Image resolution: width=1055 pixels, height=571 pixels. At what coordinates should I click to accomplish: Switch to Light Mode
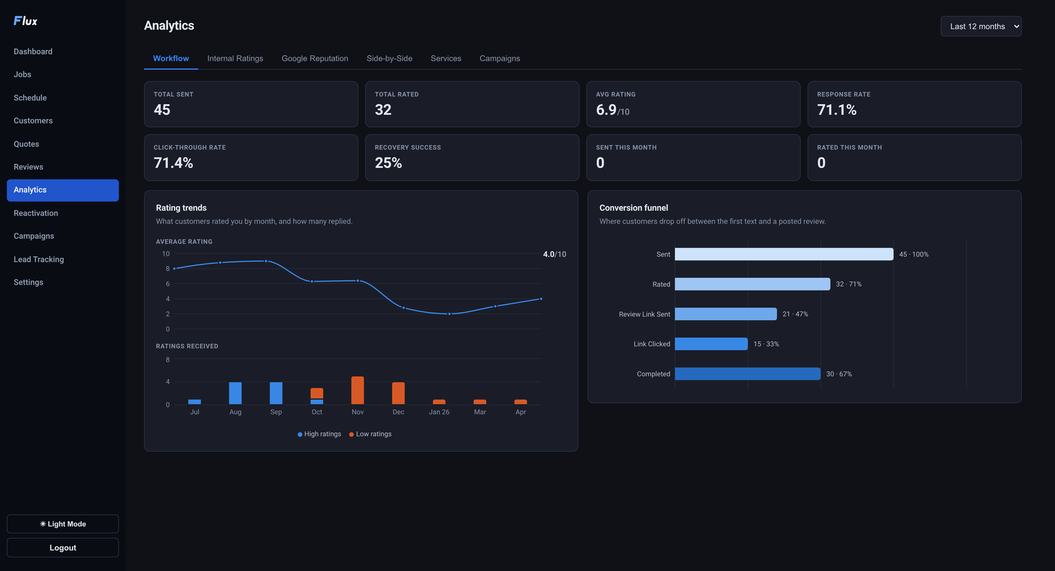[63, 524]
